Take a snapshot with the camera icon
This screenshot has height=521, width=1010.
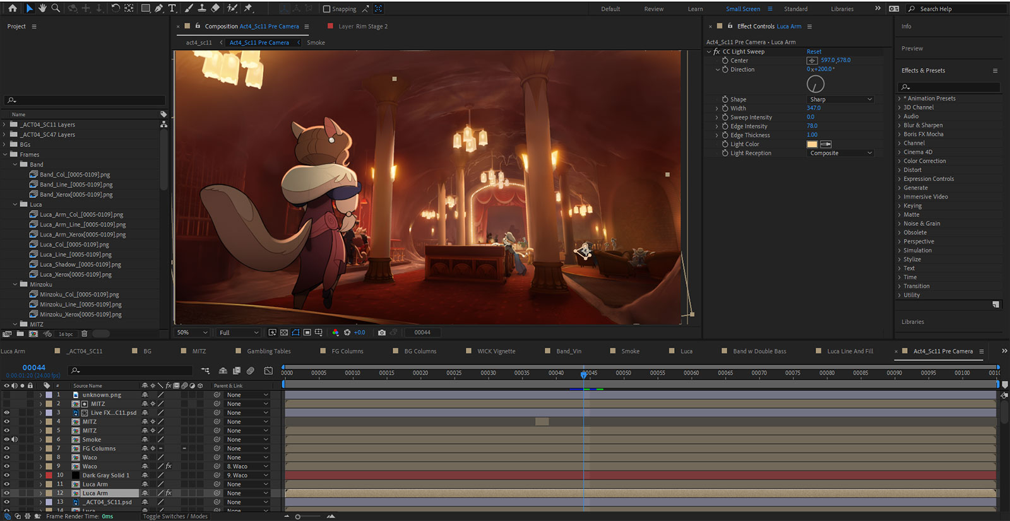point(381,332)
